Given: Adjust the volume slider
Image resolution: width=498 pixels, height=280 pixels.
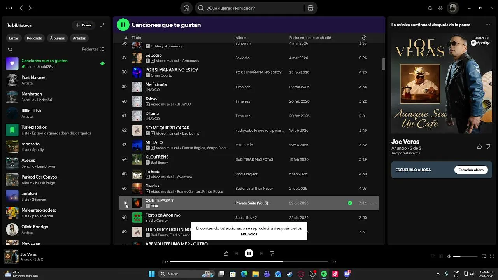Looking at the screenshot, I should pos(465,257).
